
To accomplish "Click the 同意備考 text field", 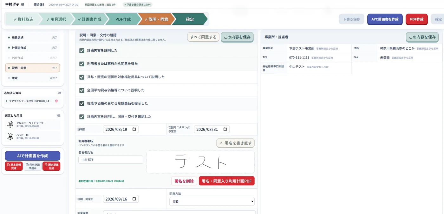I will tap(179, 212).
